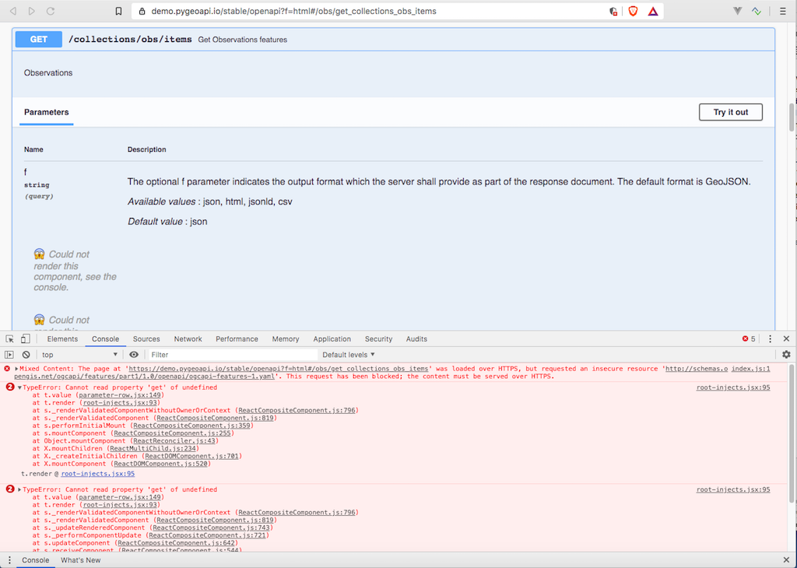Viewport: 797px width, 568px height.
Task: Toggle device toolbar in DevTools
Action: coord(26,339)
